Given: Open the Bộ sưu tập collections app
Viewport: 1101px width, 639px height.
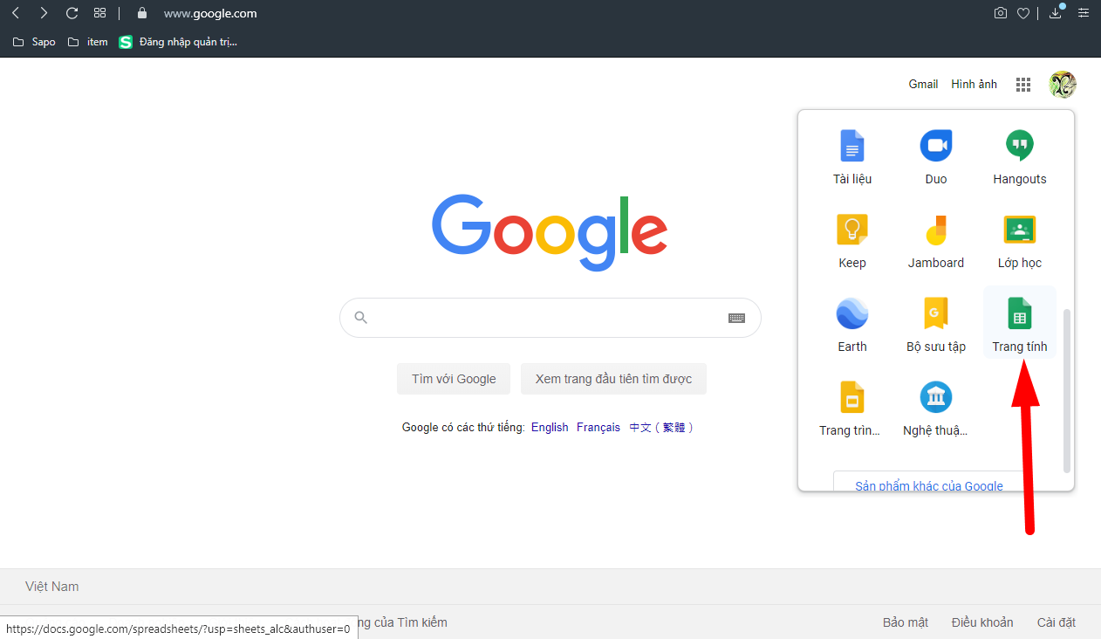Looking at the screenshot, I should coord(936,325).
